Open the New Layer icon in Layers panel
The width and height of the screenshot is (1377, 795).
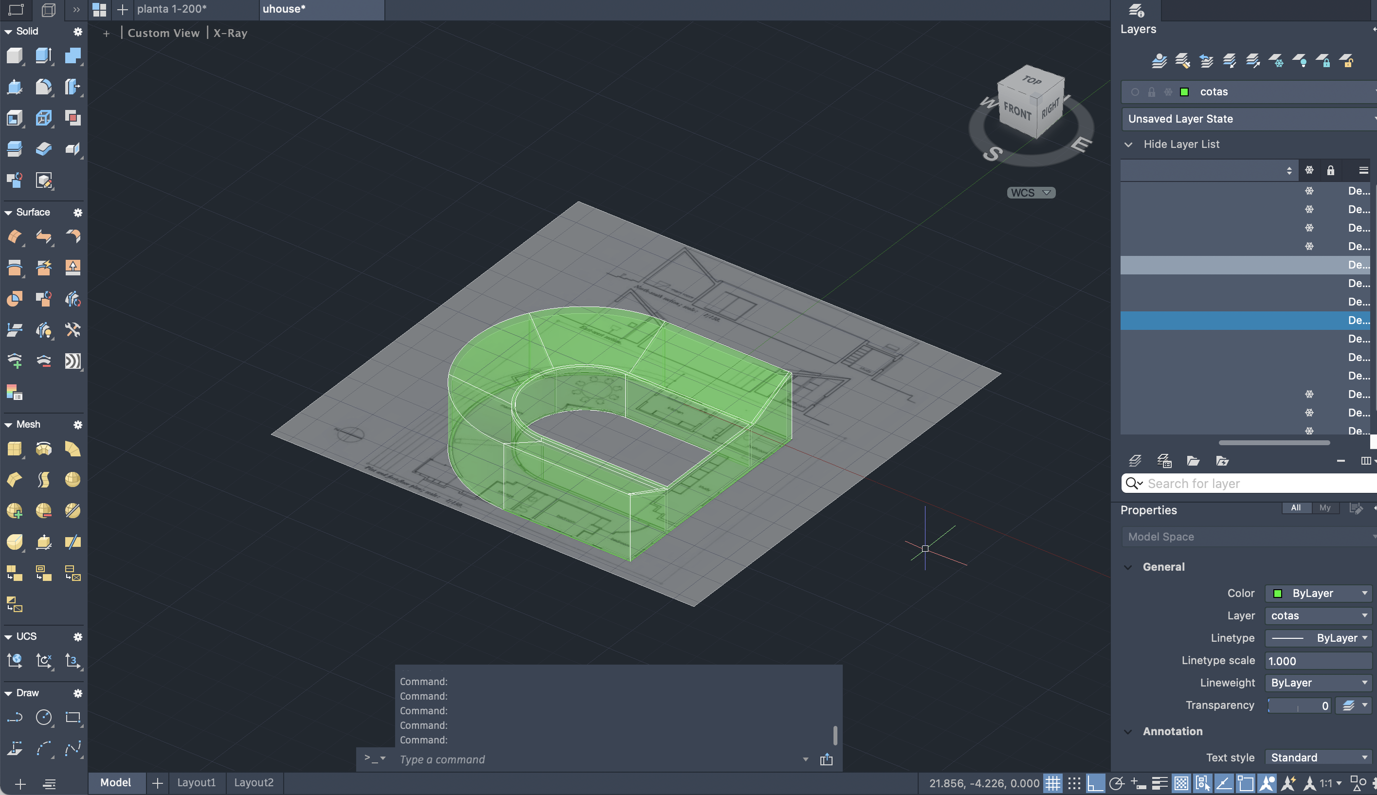(x=1135, y=461)
